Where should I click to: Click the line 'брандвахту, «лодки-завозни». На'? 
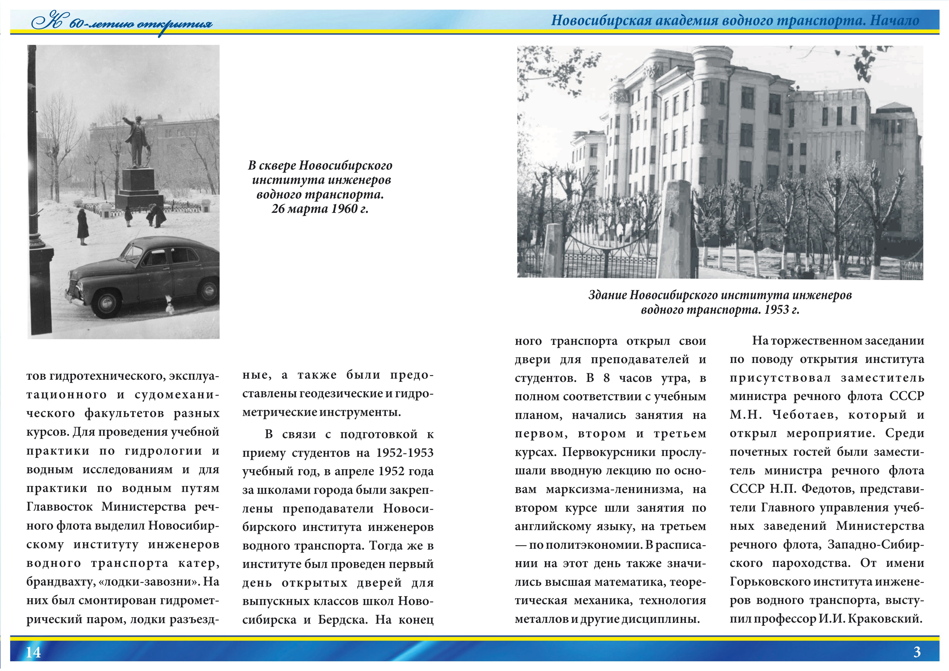[x=123, y=582]
